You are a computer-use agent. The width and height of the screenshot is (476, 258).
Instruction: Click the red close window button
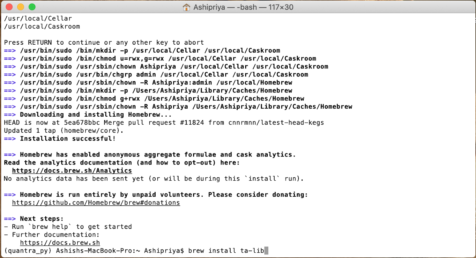9,7
